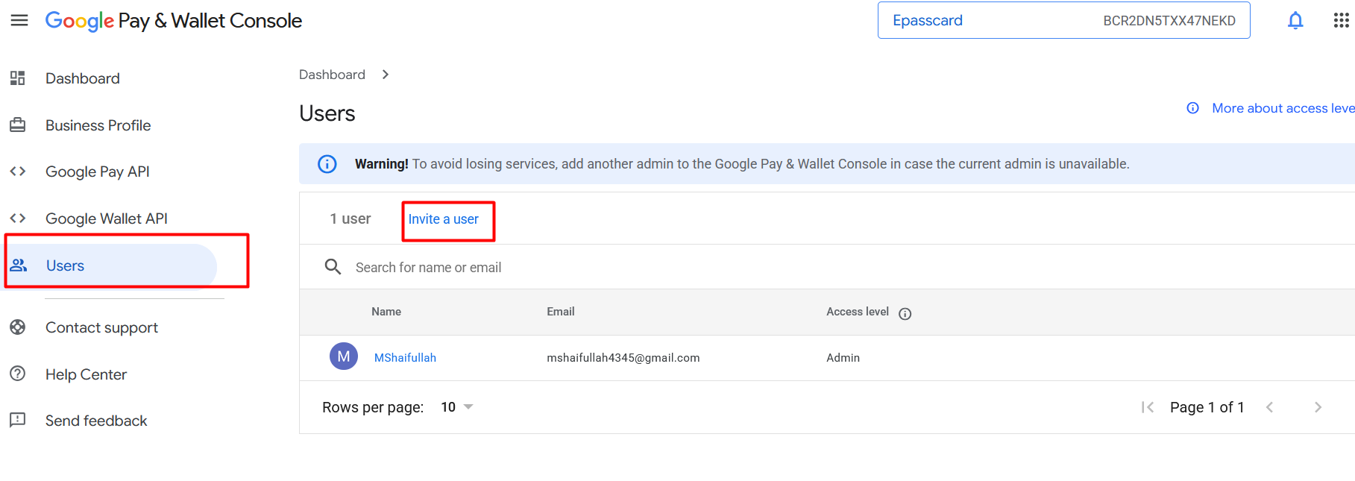
Task: Open Google Wallet API in the sidebar
Action: 107,219
